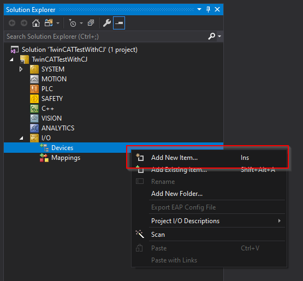
Task: Open the search options dropdown arrow
Action: click(x=219, y=36)
